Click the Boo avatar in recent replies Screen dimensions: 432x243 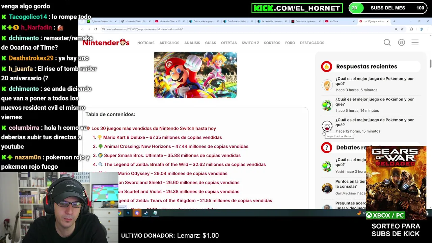click(x=327, y=126)
